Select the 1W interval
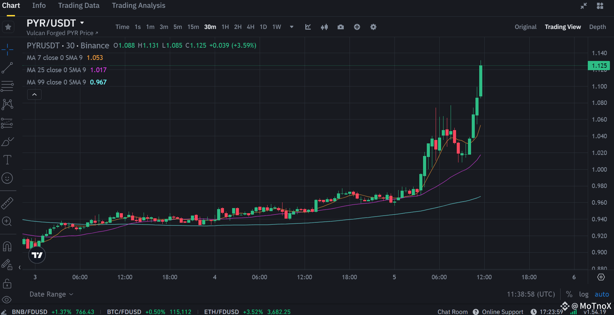This screenshot has height=315, width=614. (277, 27)
